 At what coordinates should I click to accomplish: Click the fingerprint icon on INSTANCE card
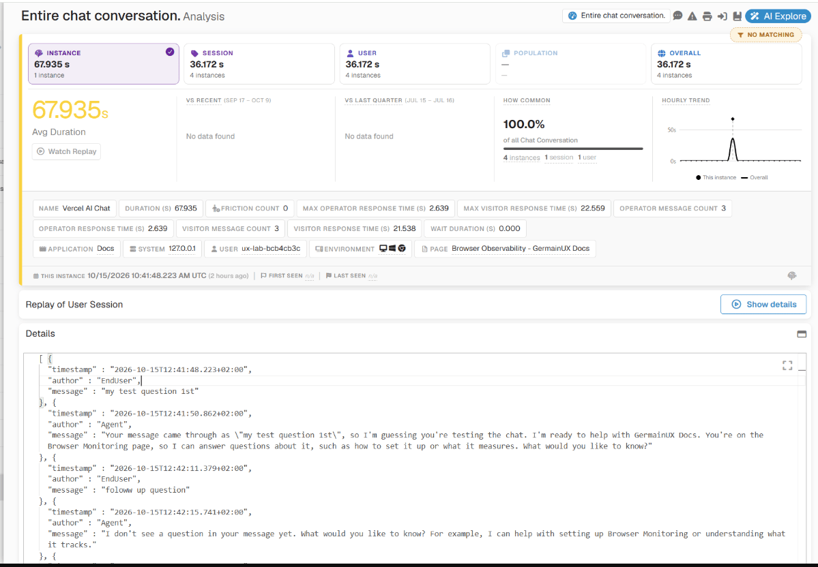(x=39, y=53)
